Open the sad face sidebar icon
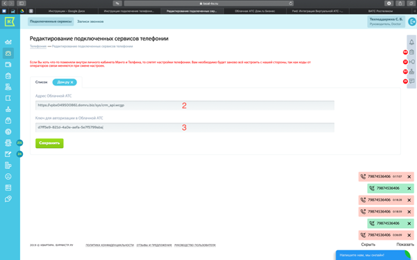Image resolution: width=417 pixels, height=260 pixels. (8, 177)
